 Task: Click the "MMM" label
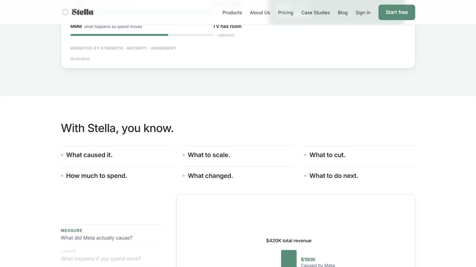[76, 26]
